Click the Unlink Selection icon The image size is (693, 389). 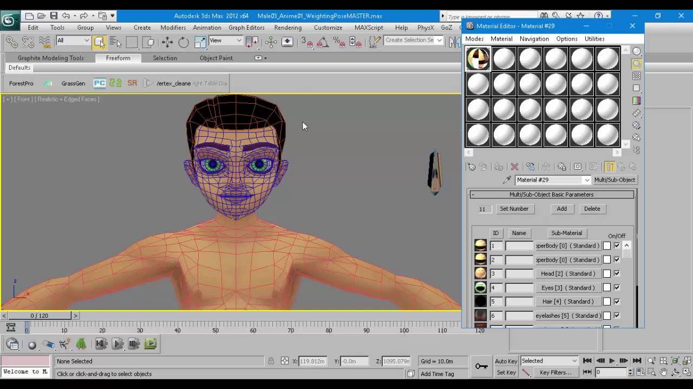(28, 42)
